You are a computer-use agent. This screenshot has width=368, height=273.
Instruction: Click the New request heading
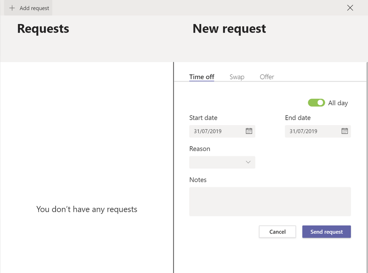tap(229, 29)
